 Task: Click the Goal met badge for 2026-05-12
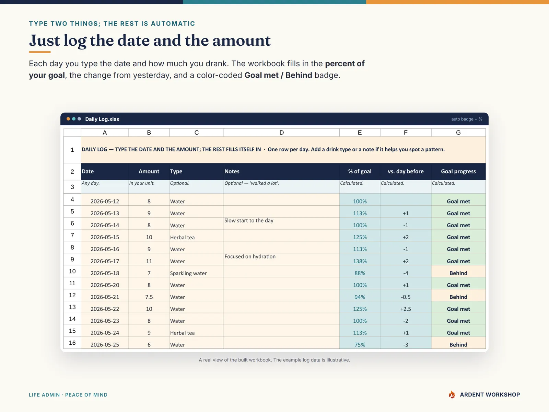point(458,199)
